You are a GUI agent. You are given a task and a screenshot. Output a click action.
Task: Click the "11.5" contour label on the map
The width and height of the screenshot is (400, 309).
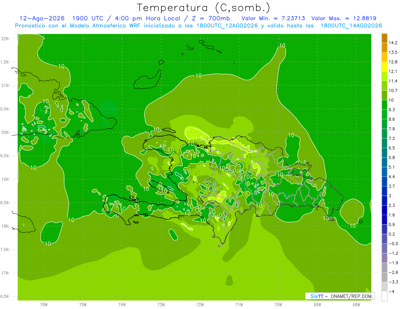pyautogui.click(x=198, y=139)
